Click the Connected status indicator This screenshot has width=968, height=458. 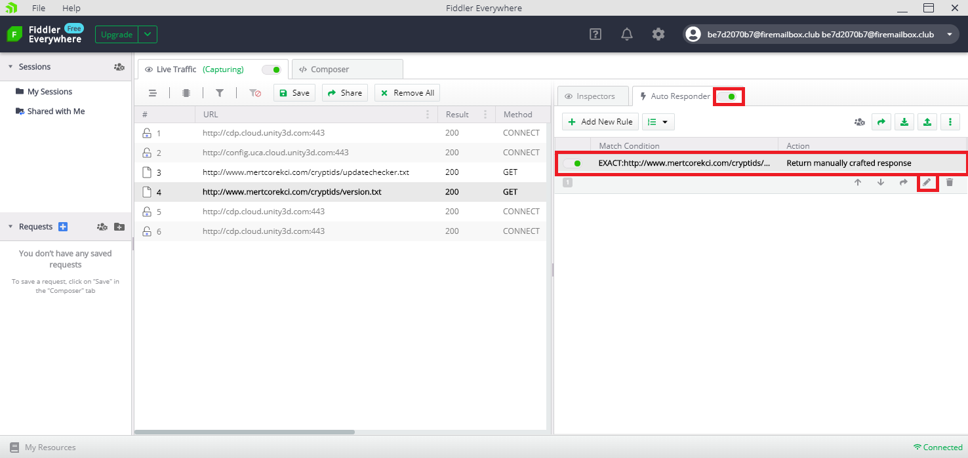point(938,448)
